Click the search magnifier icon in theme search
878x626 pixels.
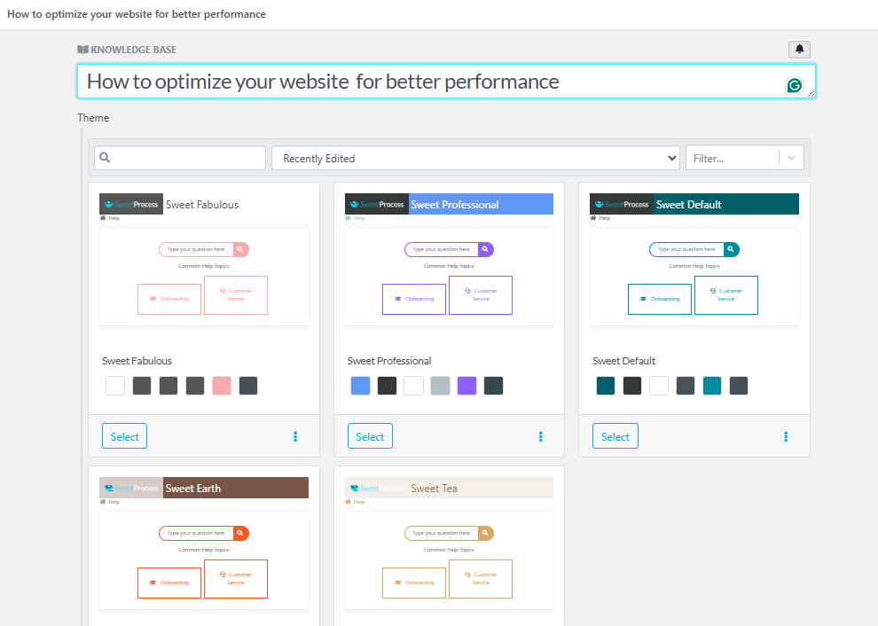[105, 157]
